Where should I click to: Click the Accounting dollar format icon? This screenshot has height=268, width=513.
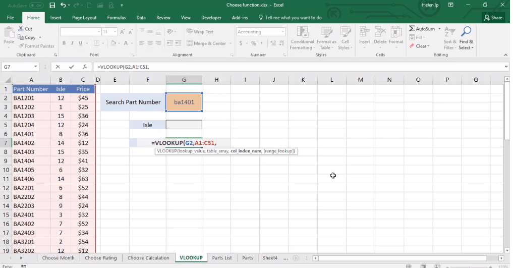click(241, 43)
